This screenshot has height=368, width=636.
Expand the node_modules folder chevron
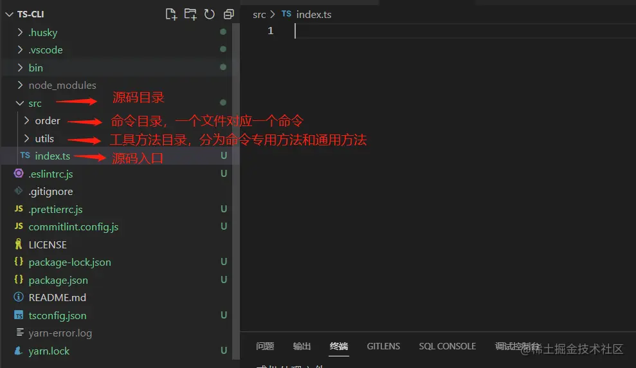pos(20,85)
